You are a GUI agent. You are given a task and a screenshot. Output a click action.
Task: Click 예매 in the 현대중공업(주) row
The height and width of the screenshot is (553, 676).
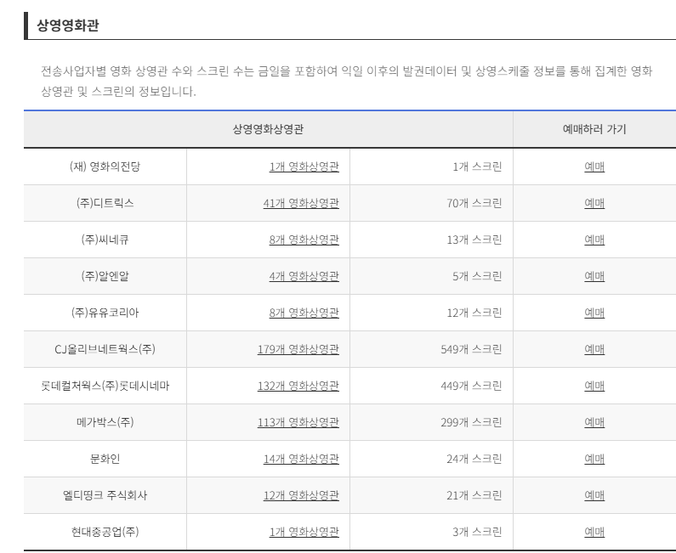click(594, 532)
